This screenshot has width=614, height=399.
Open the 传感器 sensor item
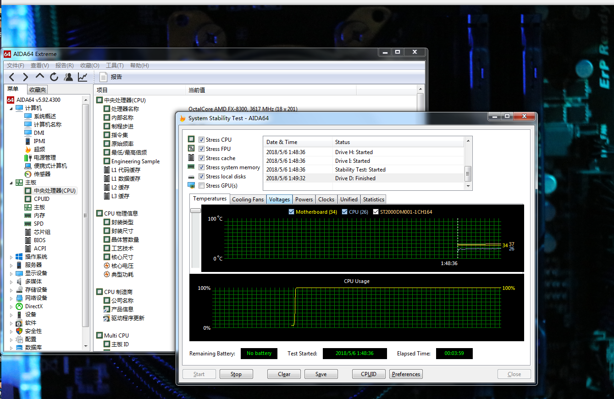pos(42,174)
